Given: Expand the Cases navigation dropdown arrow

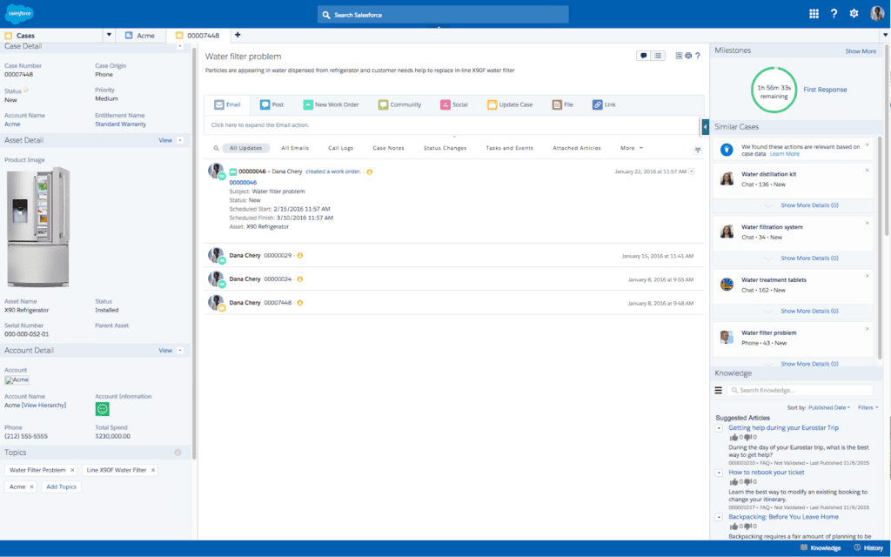Looking at the screenshot, I should click(108, 35).
